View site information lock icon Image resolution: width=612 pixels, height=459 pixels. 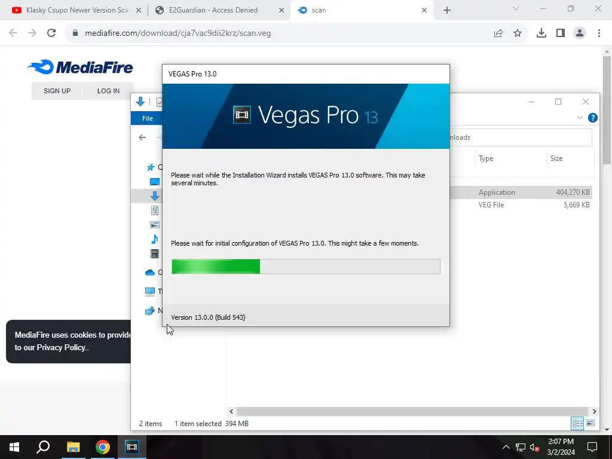75,33
